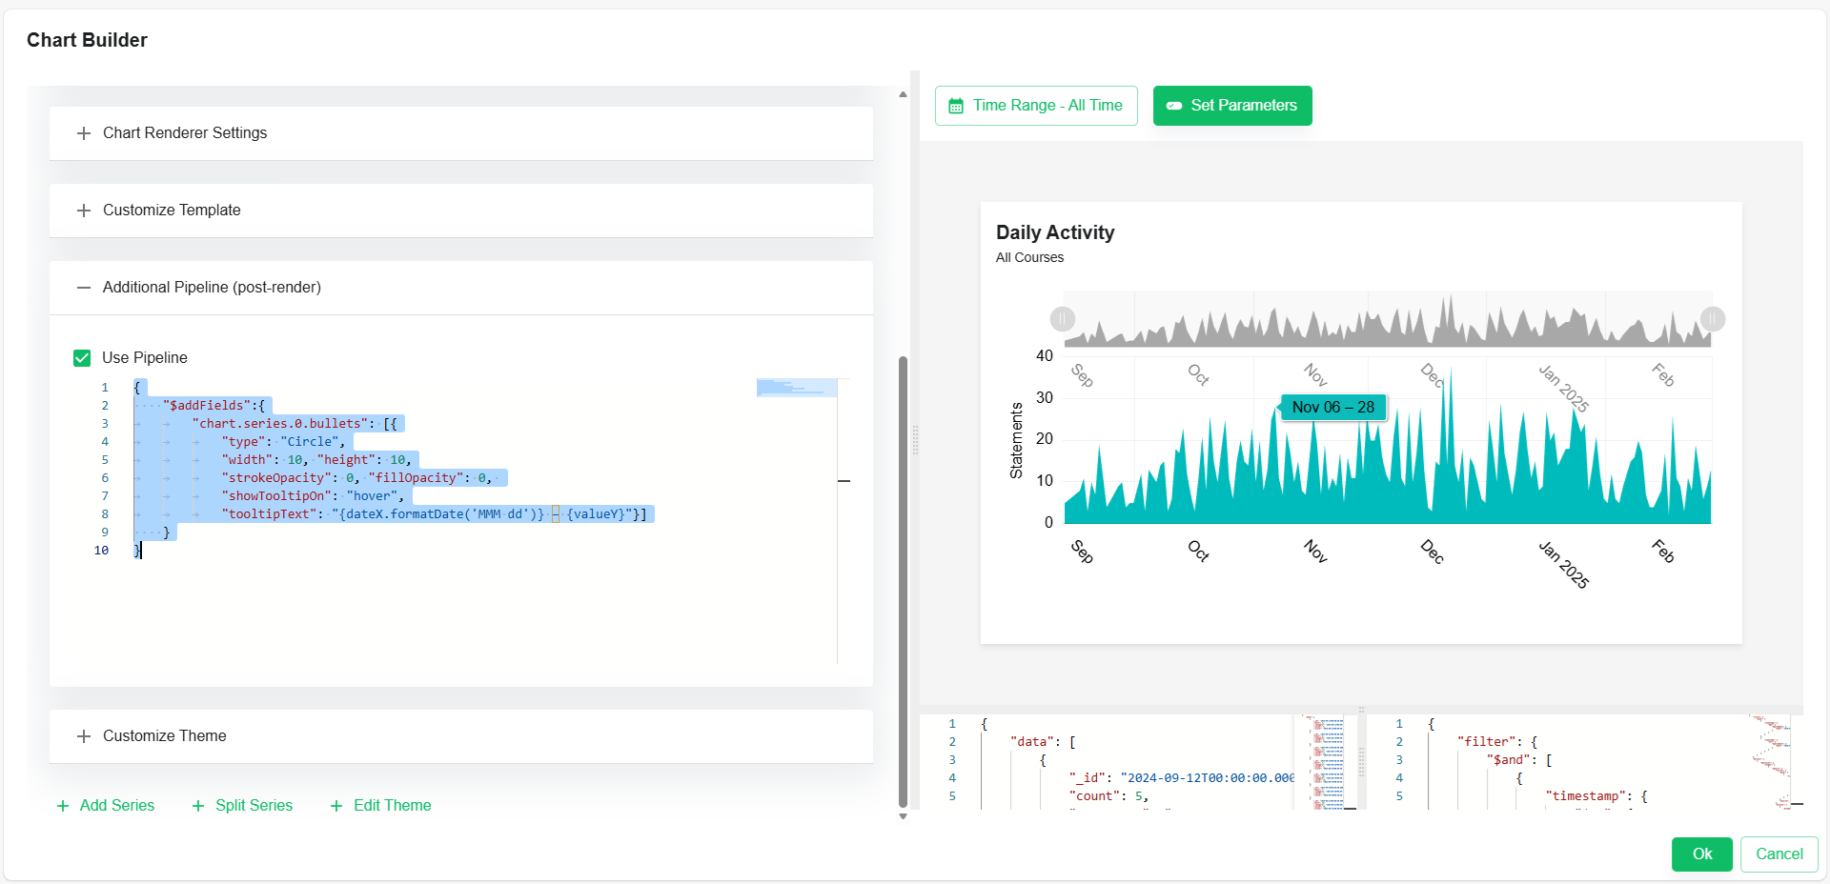Click the gray overview area of chart scrollbar
The image size is (1830, 884).
point(1388,319)
